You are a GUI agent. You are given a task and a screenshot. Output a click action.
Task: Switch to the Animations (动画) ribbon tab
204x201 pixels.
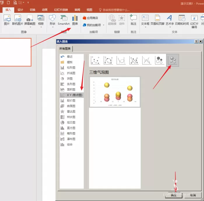click(45, 10)
